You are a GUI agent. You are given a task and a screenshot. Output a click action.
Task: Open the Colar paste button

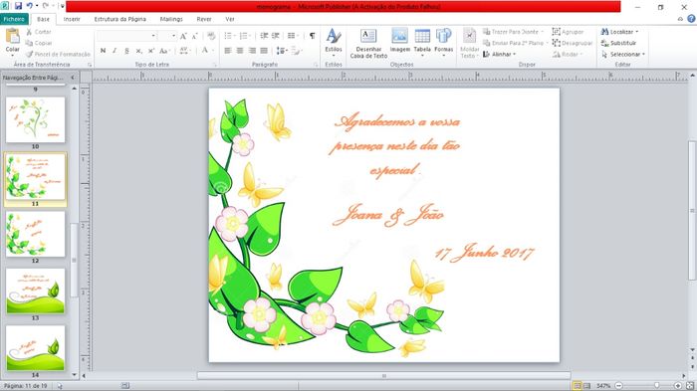[12, 42]
